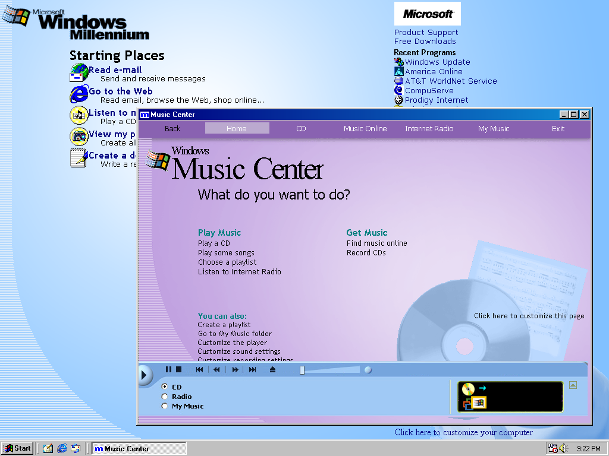
Task: Click the fast forward button in player bar
Action: point(235,369)
